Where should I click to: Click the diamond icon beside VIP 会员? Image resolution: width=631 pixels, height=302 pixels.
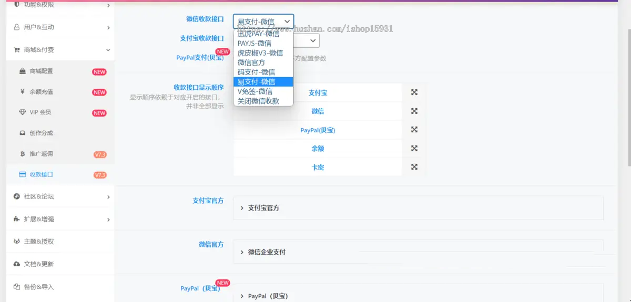(23, 112)
